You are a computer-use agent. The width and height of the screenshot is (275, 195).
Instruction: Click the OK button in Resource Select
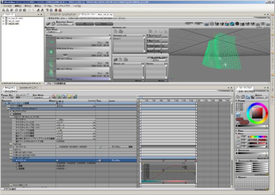coord(84,24)
